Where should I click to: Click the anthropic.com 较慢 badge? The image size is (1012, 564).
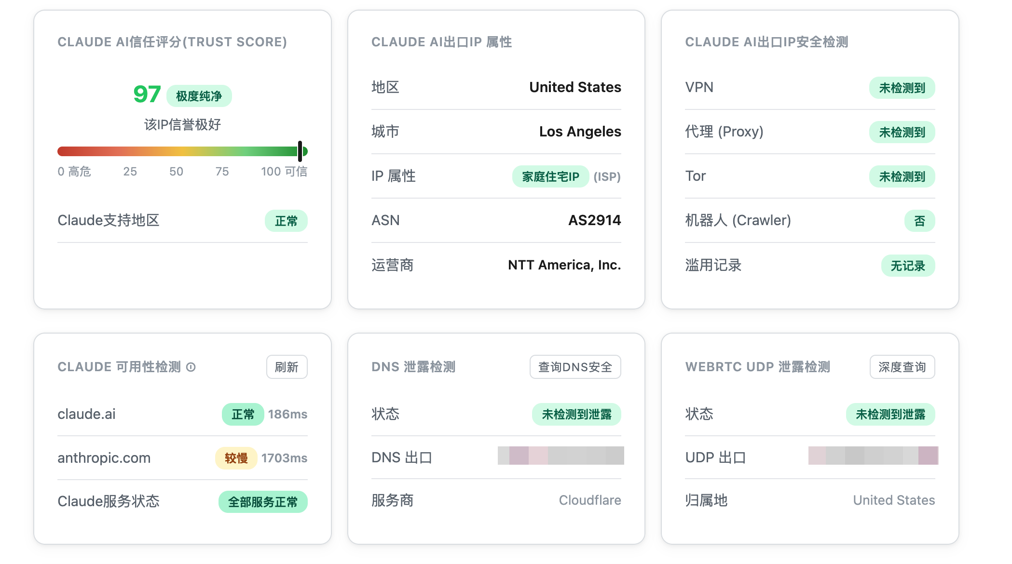coord(236,458)
